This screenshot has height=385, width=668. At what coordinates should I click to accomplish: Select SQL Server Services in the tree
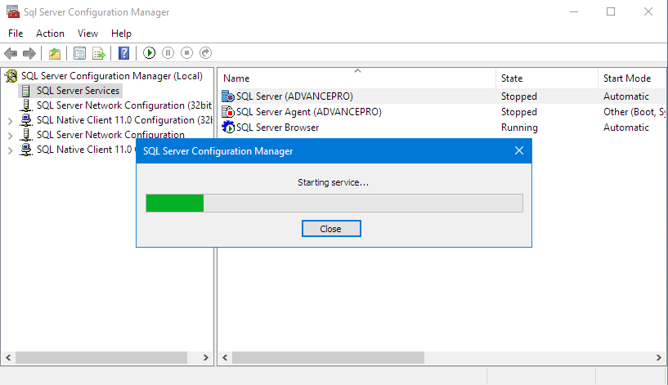point(78,91)
